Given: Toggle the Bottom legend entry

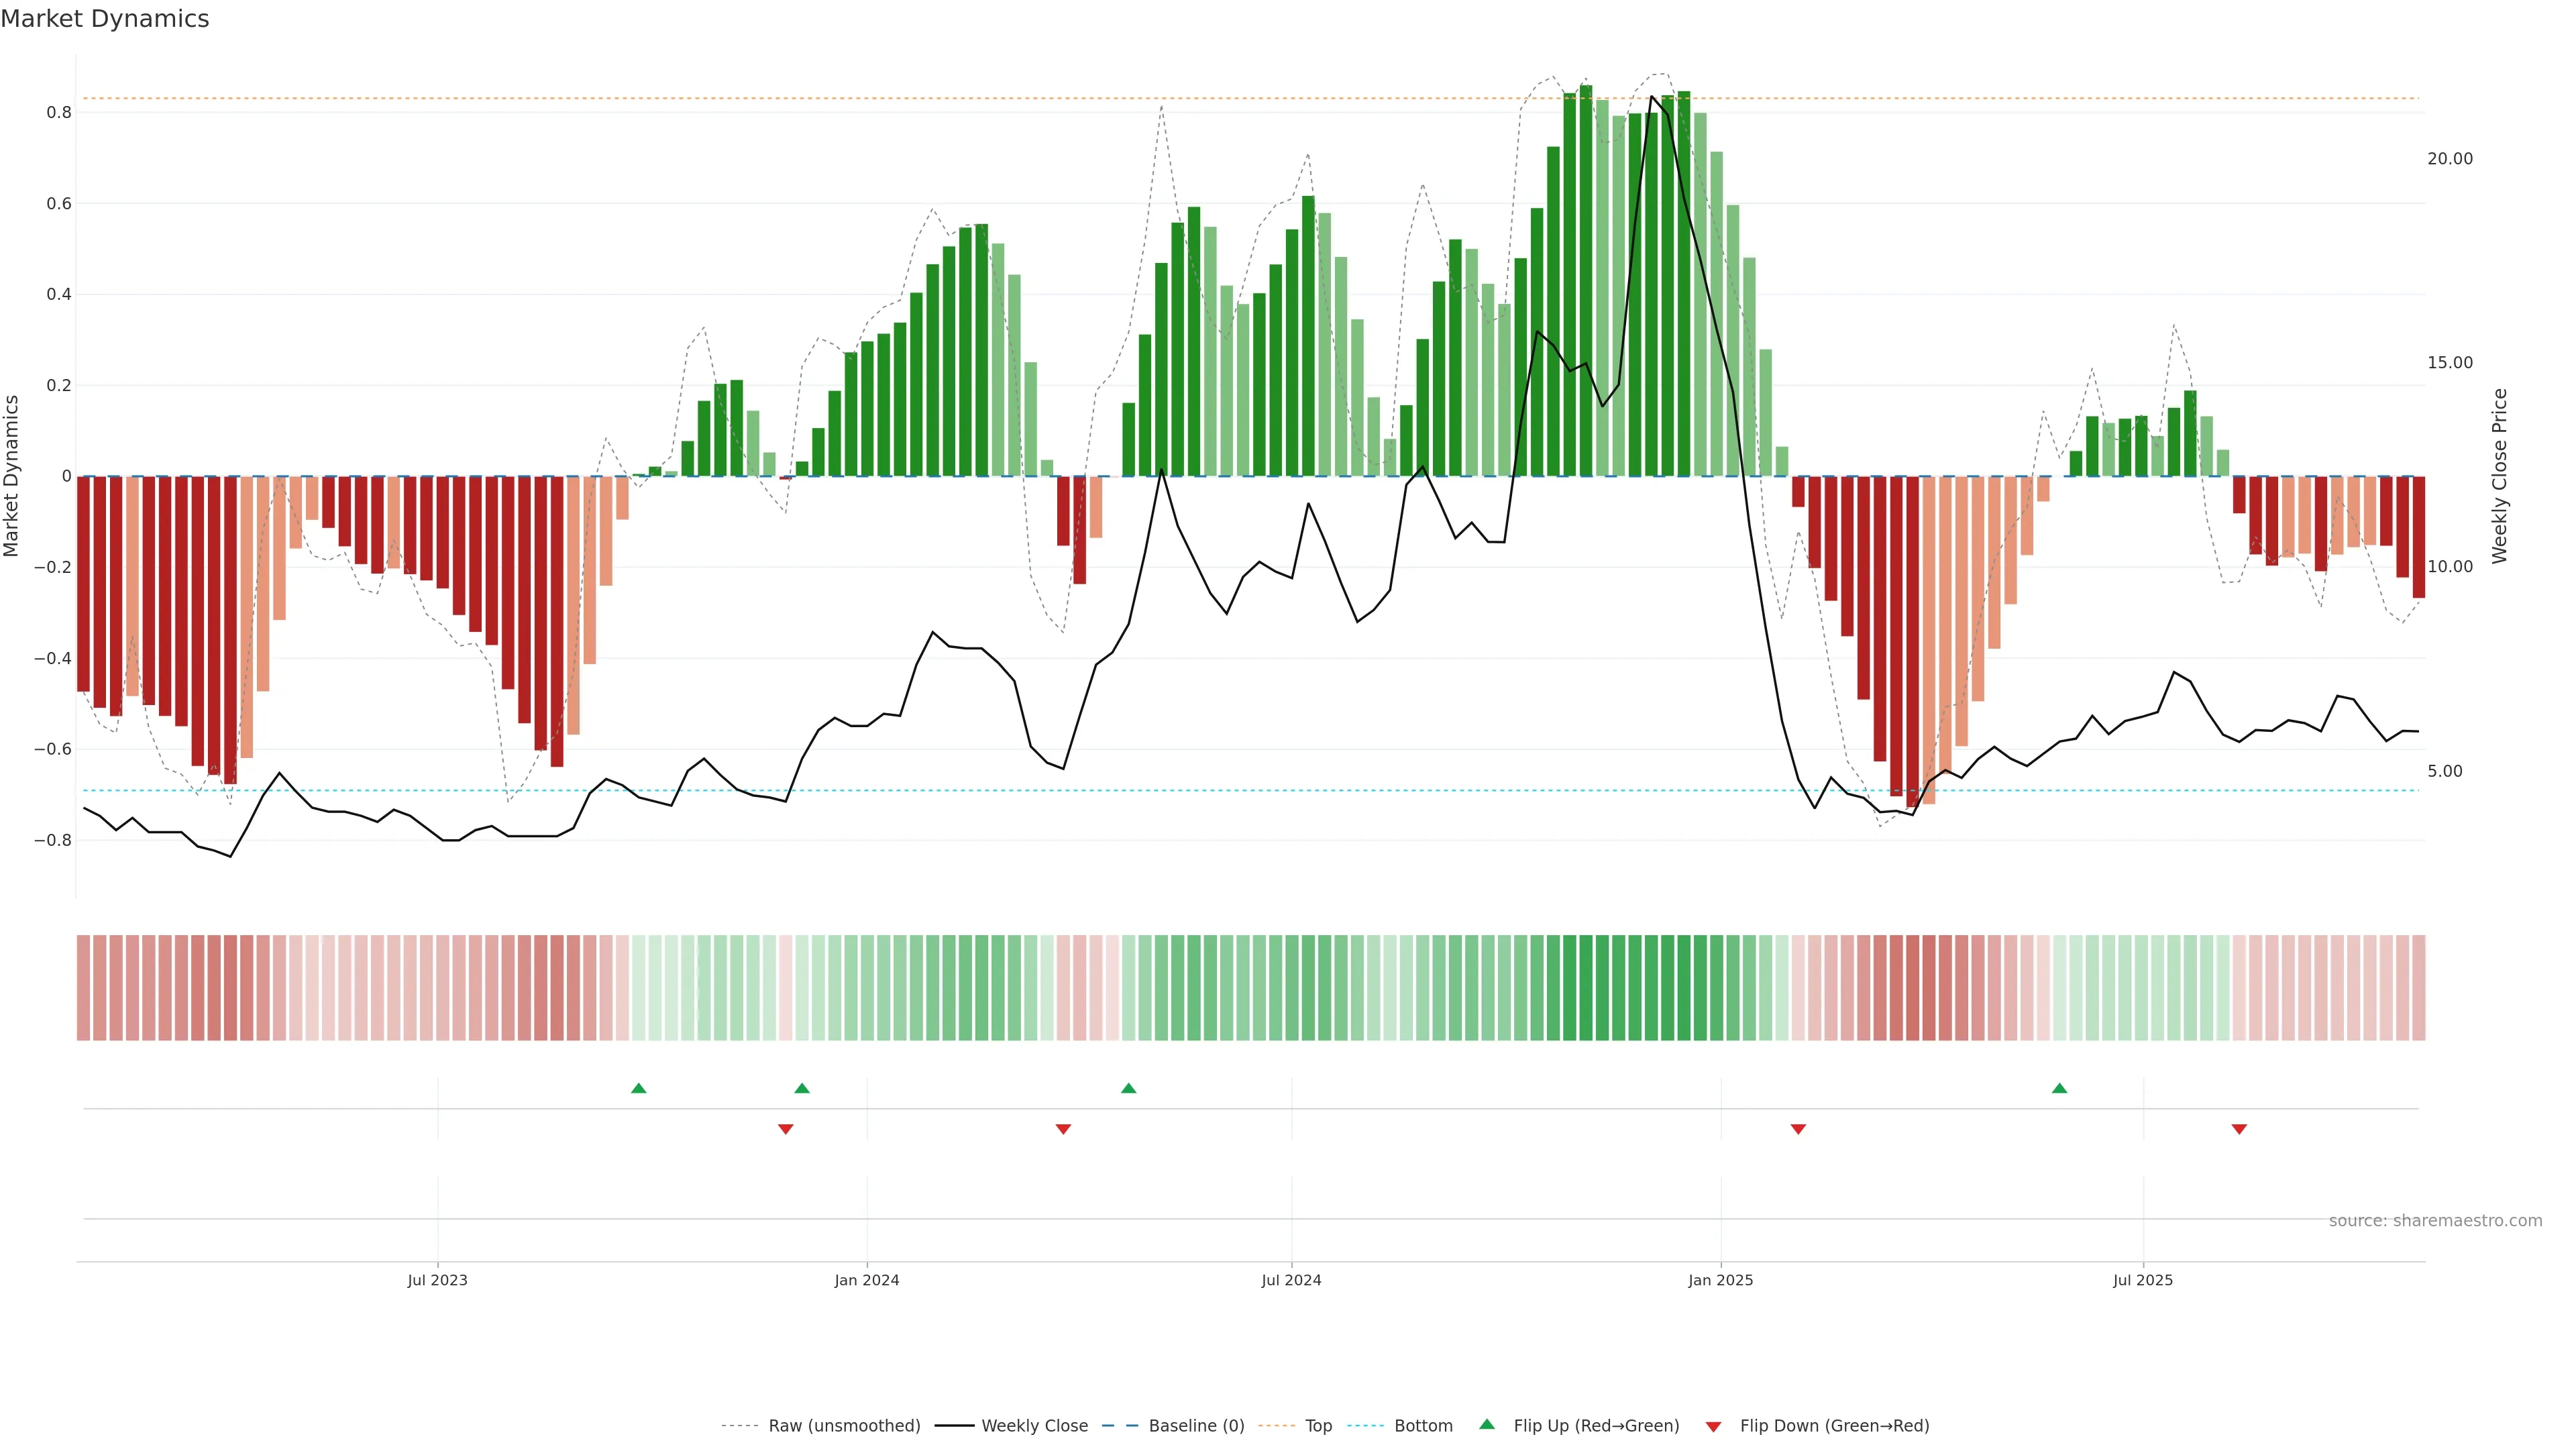Looking at the screenshot, I should point(1423,1426).
